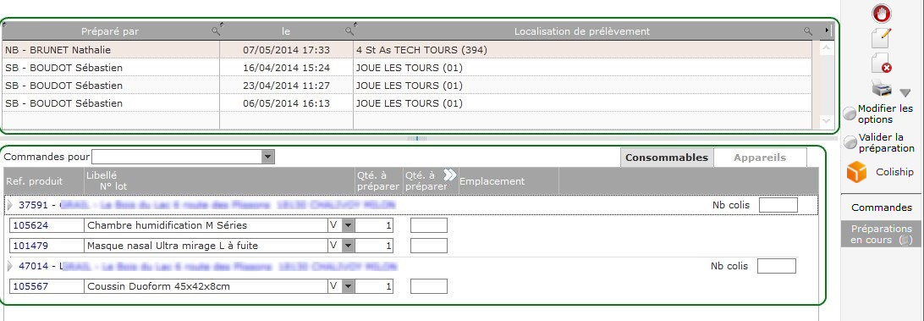This screenshot has height=321, width=924.
Task: Toggle the Modifier les options button
Action: 850,113
